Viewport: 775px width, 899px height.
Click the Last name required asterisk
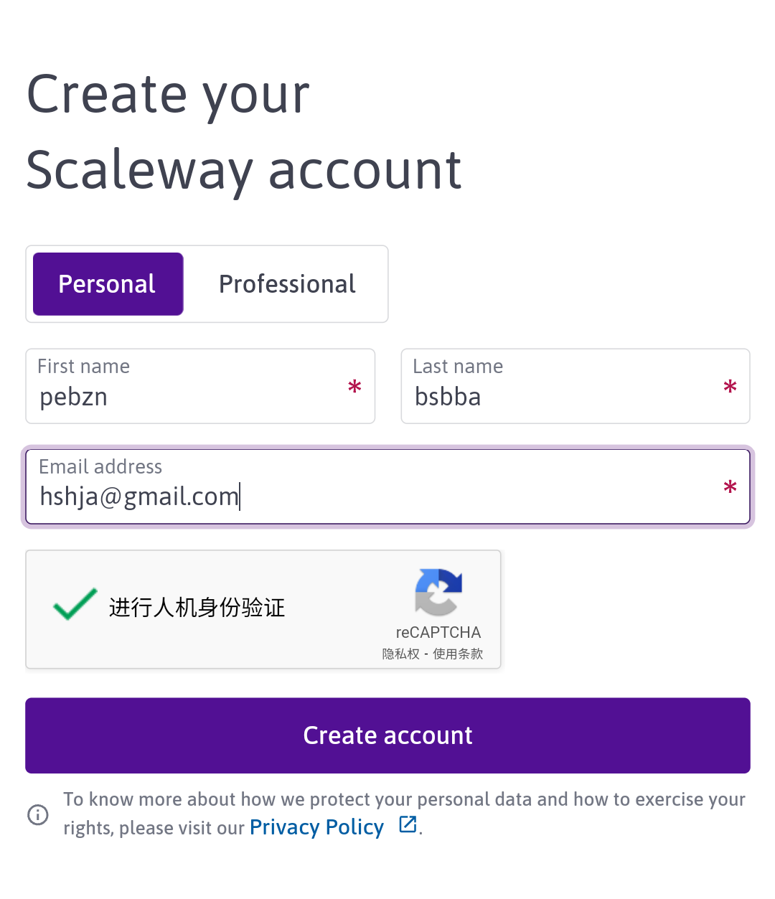tap(730, 387)
